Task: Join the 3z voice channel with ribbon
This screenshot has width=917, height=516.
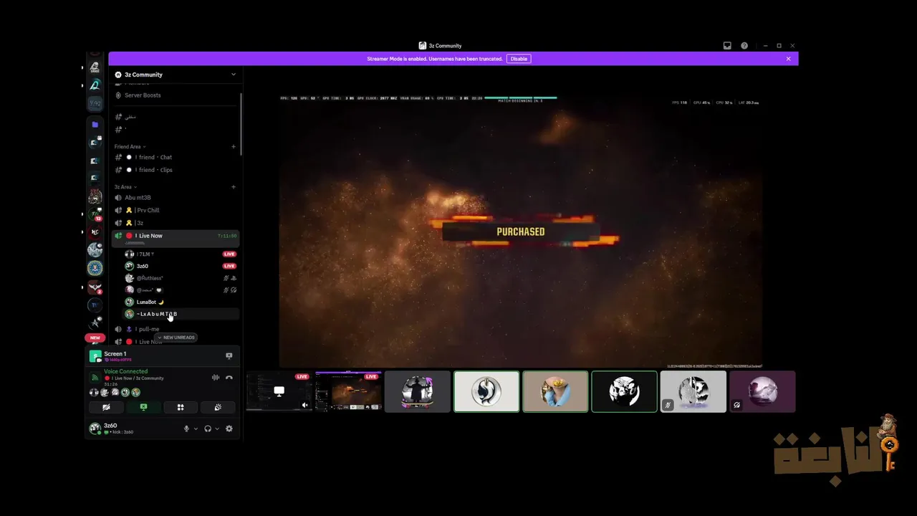Action: coord(176,224)
